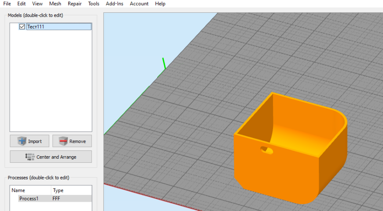Open the File menu
This screenshot has height=211, width=383.
(7, 4)
